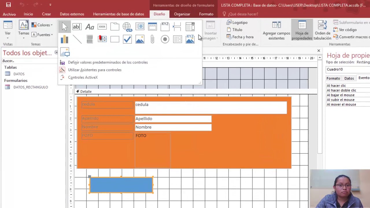Image resolution: width=370 pixels, height=208 pixels.
Task: Open the Datos externos tab
Action: pyautogui.click(x=72, y=14)
